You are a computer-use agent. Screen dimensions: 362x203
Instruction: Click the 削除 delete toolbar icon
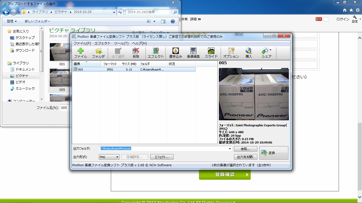pos(136,53)
